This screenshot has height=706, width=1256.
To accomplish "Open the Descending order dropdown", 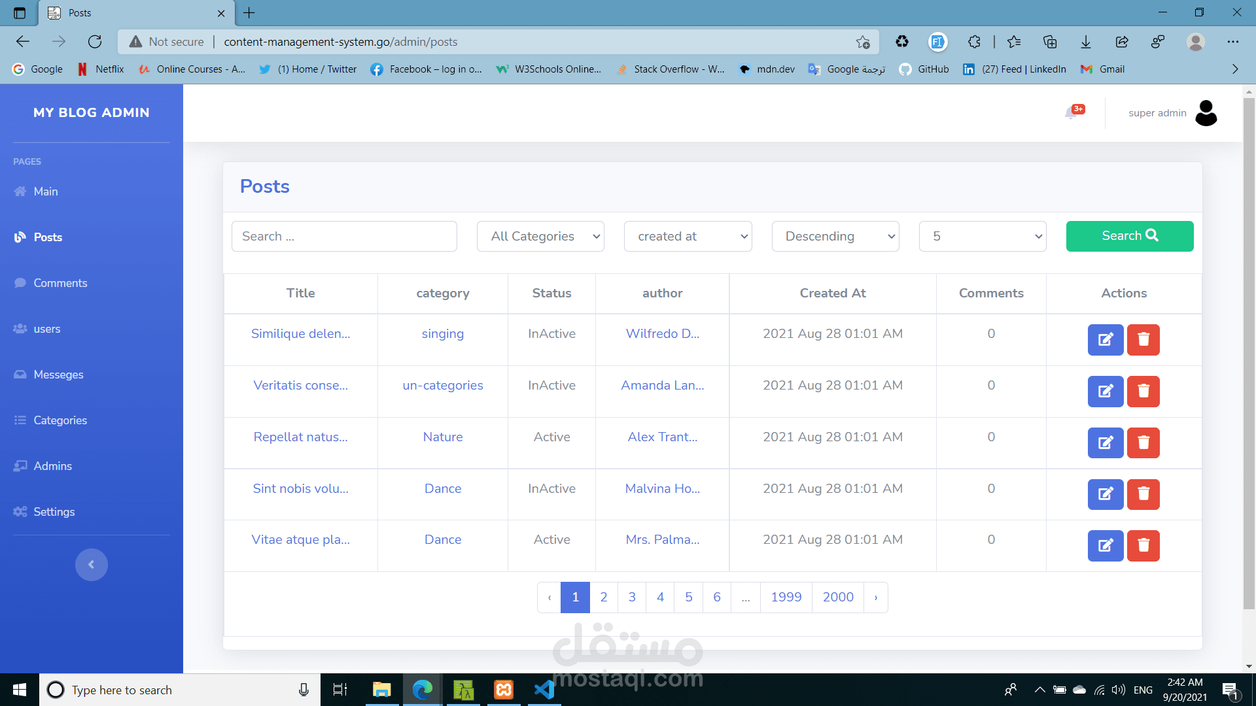I will pos(835,236).
